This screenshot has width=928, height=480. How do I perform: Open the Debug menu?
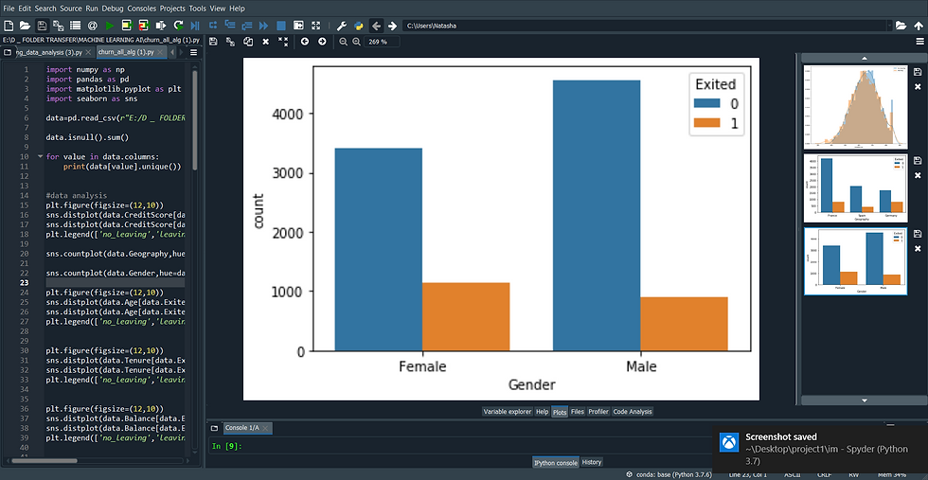113,9
